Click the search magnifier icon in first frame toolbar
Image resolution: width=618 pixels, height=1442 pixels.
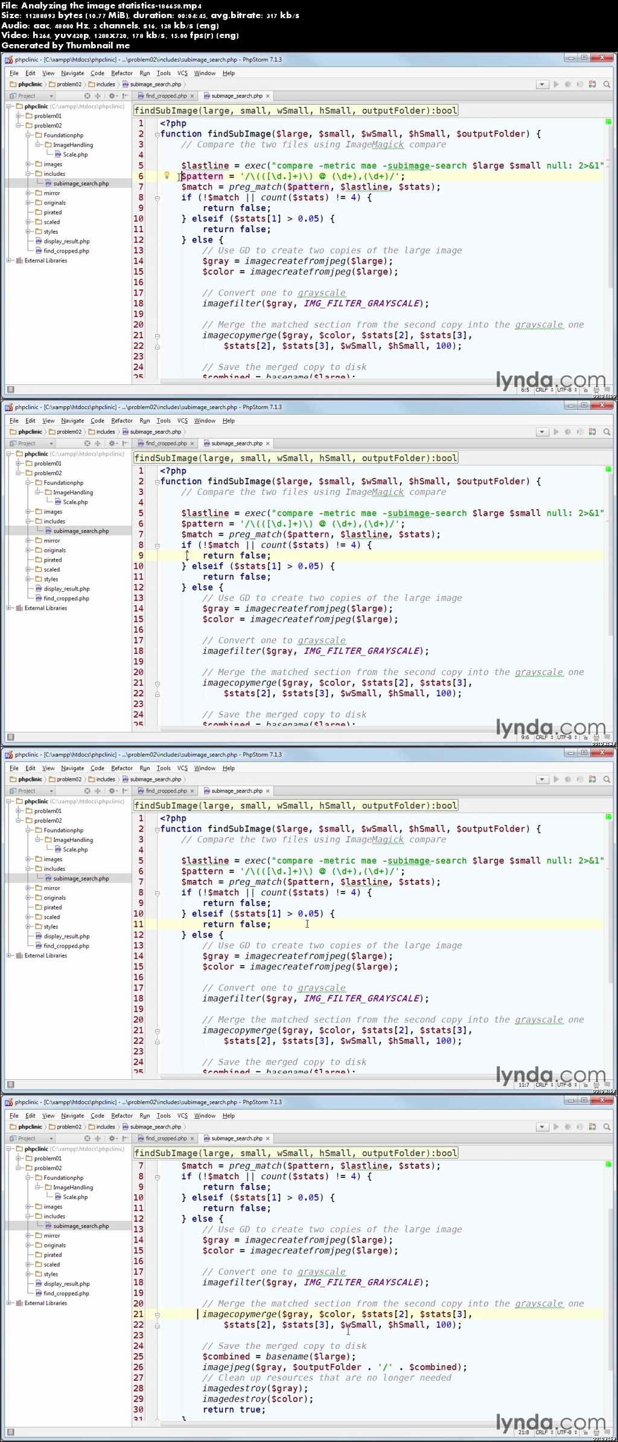click(x=607, y=85)
